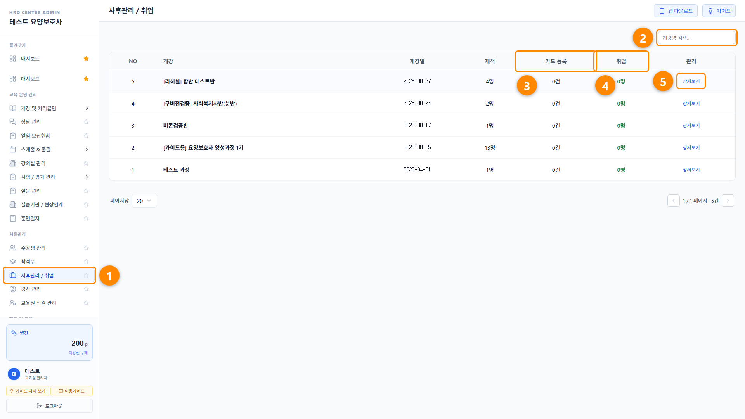745x419 pixels.
Task: Click the 시험 / 평가 관리 clipboard-check icon
Action: click(13, 177)
